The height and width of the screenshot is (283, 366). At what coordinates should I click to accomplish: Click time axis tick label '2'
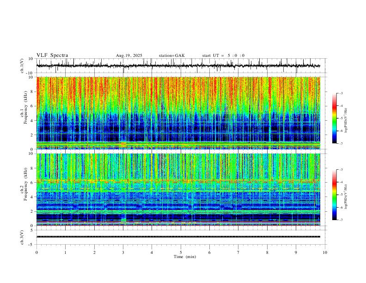(x=94, y=252)
